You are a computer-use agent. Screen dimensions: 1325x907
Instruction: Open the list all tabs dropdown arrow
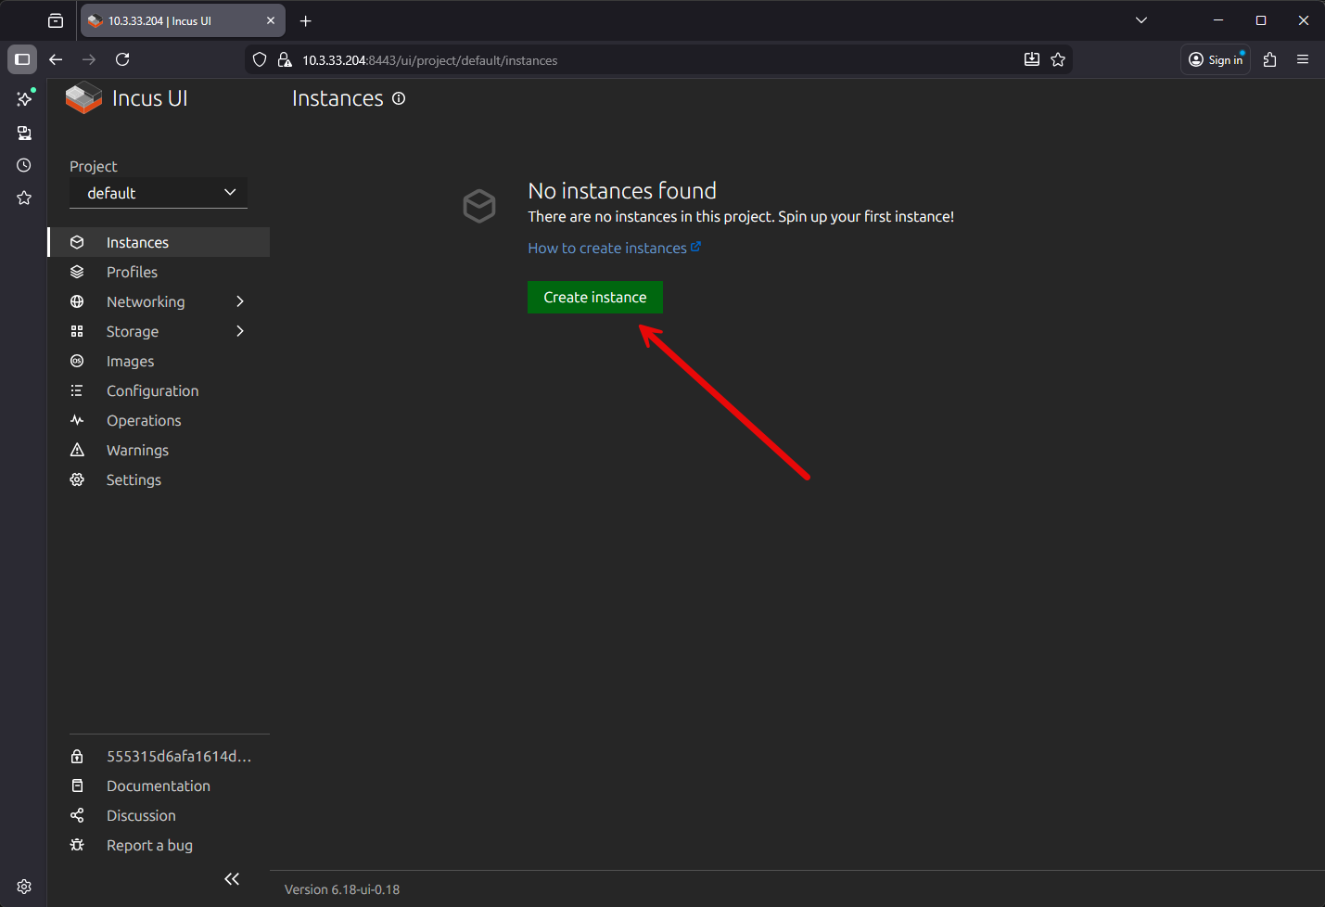(1141, 20)
